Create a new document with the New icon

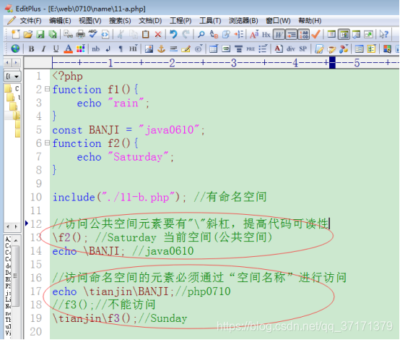15,34
